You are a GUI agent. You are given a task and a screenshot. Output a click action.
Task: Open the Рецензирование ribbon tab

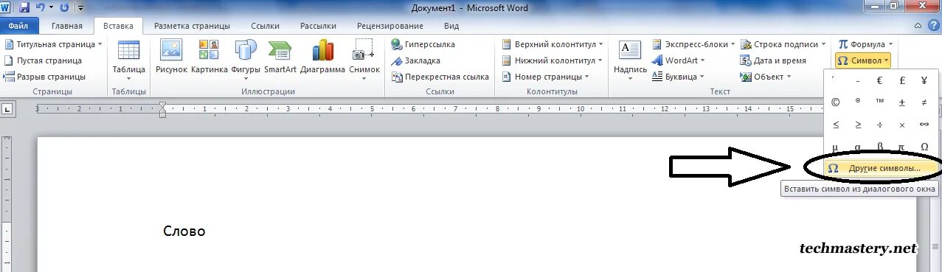tap(389, 26)
